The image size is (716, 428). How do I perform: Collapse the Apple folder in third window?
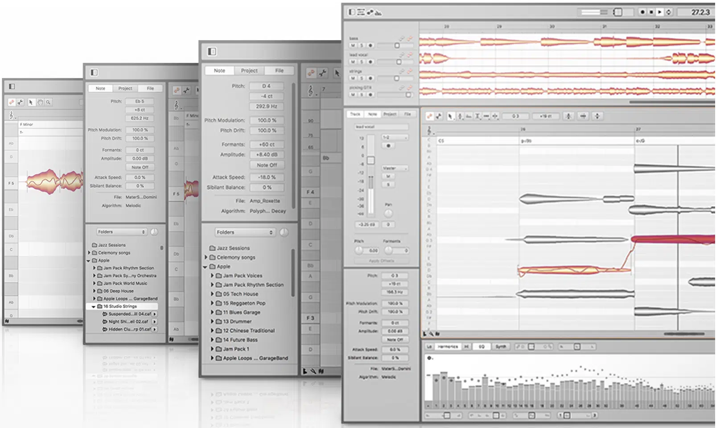(x=206, y=267)
